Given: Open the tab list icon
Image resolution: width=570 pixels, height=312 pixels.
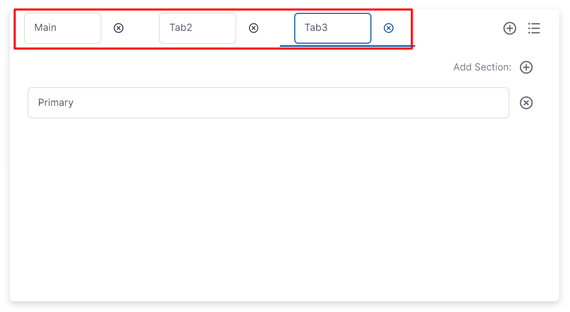Looking at the screenshot, I should tap(534, 28).
